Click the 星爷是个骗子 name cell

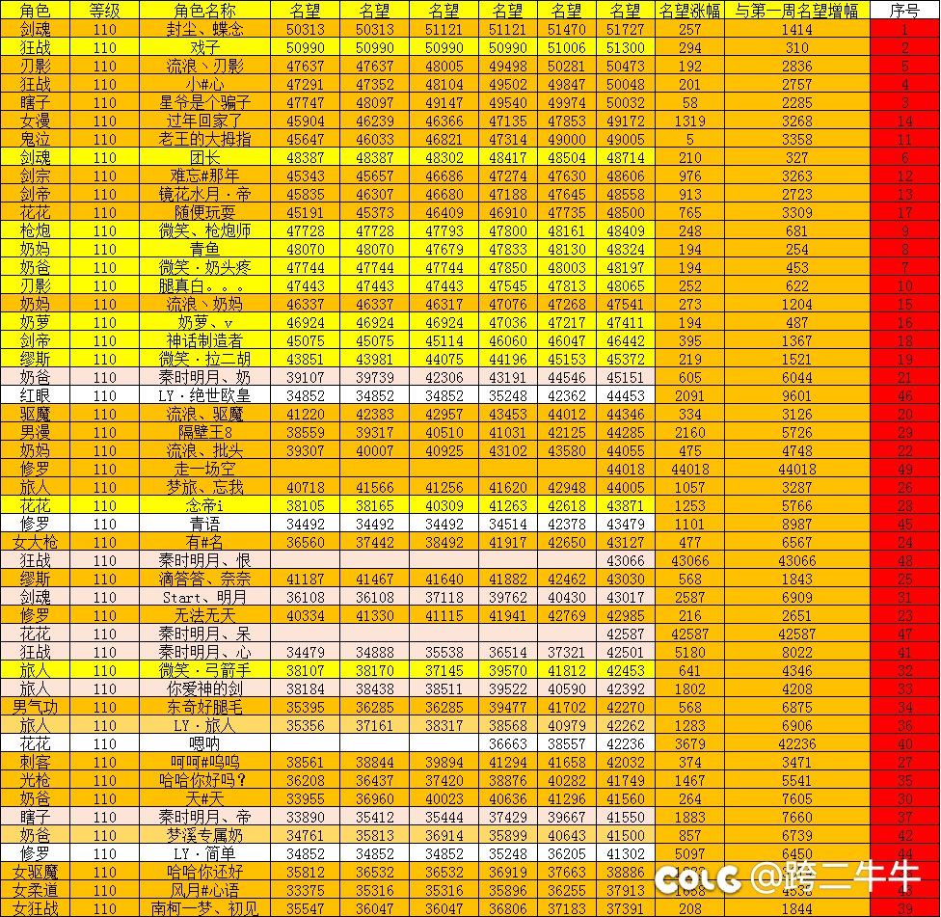(x=204, y=102)
